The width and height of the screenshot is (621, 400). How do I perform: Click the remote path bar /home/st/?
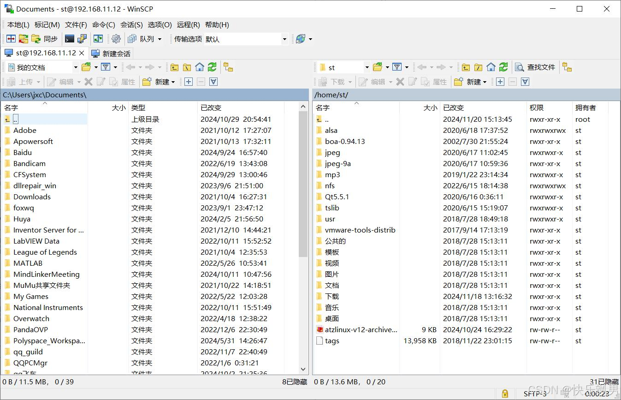pyautogui.click(x=466, y=95)
